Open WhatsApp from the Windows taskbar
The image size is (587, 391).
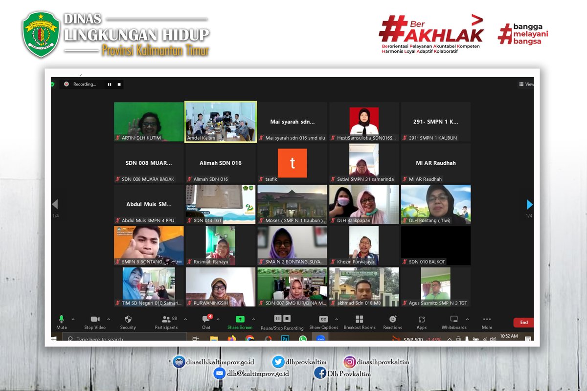[303, 338]
